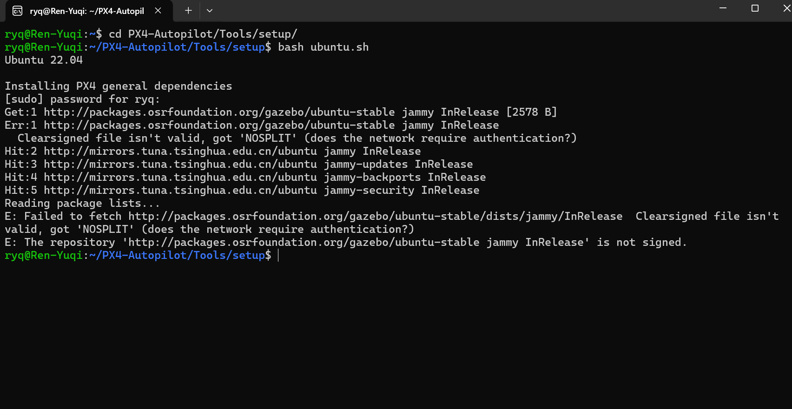
Task: Select the ryq@Ren-Yuqi: ~/PX4-Autopil tab
Action: 87,11
